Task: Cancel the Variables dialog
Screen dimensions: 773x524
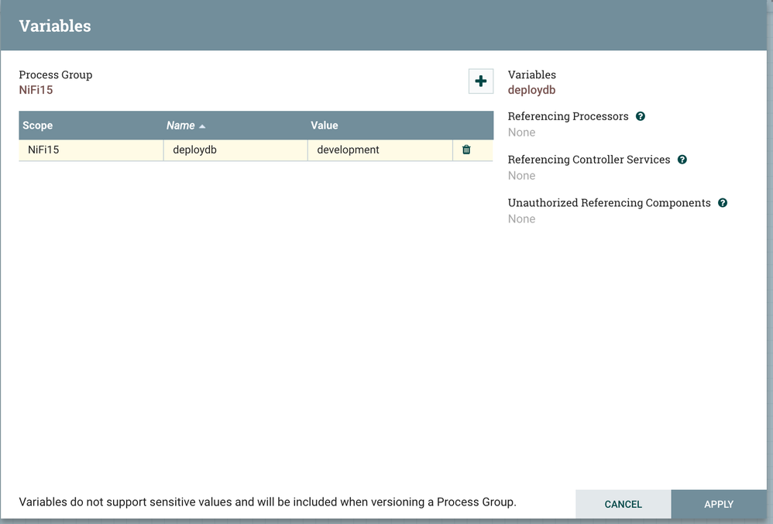Action: (x=623, y=504)
